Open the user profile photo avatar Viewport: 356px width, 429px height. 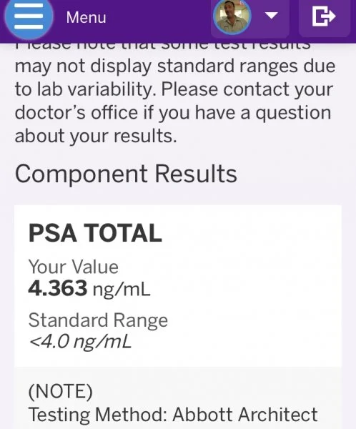(232, 17)
